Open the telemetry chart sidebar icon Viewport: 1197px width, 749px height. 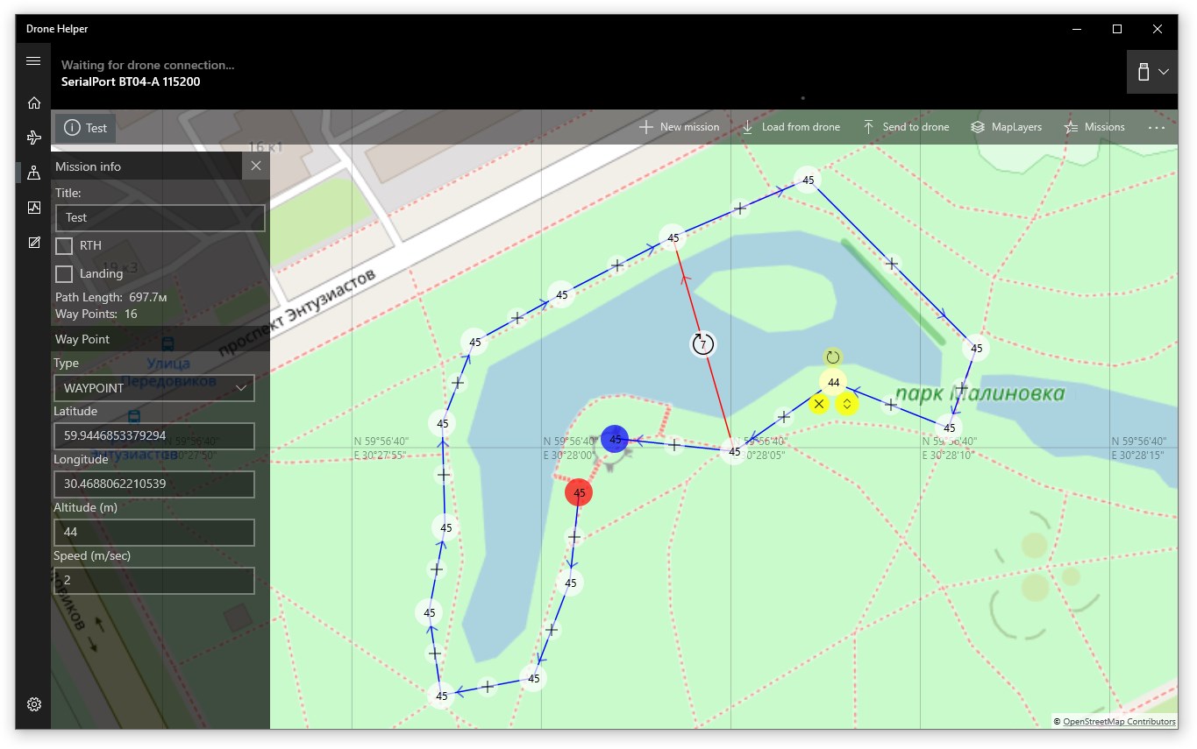pos(33,208)
